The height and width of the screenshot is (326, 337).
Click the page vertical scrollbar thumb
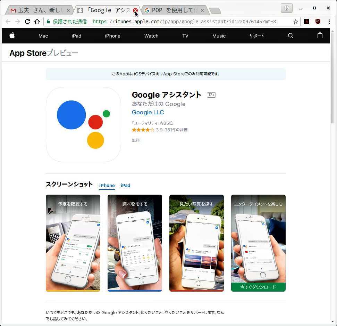(332, 79)
